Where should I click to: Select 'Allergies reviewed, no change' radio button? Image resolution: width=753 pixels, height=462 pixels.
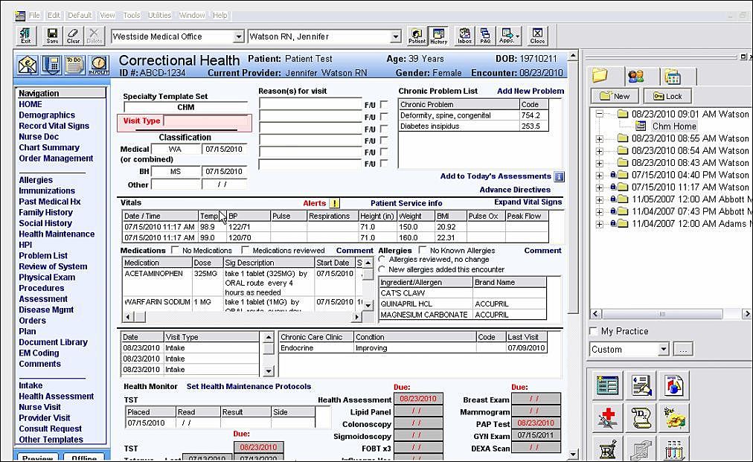(x=382, y=260)
